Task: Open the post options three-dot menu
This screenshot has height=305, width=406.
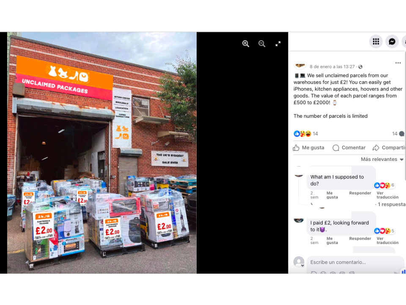Action: point(398,63)
